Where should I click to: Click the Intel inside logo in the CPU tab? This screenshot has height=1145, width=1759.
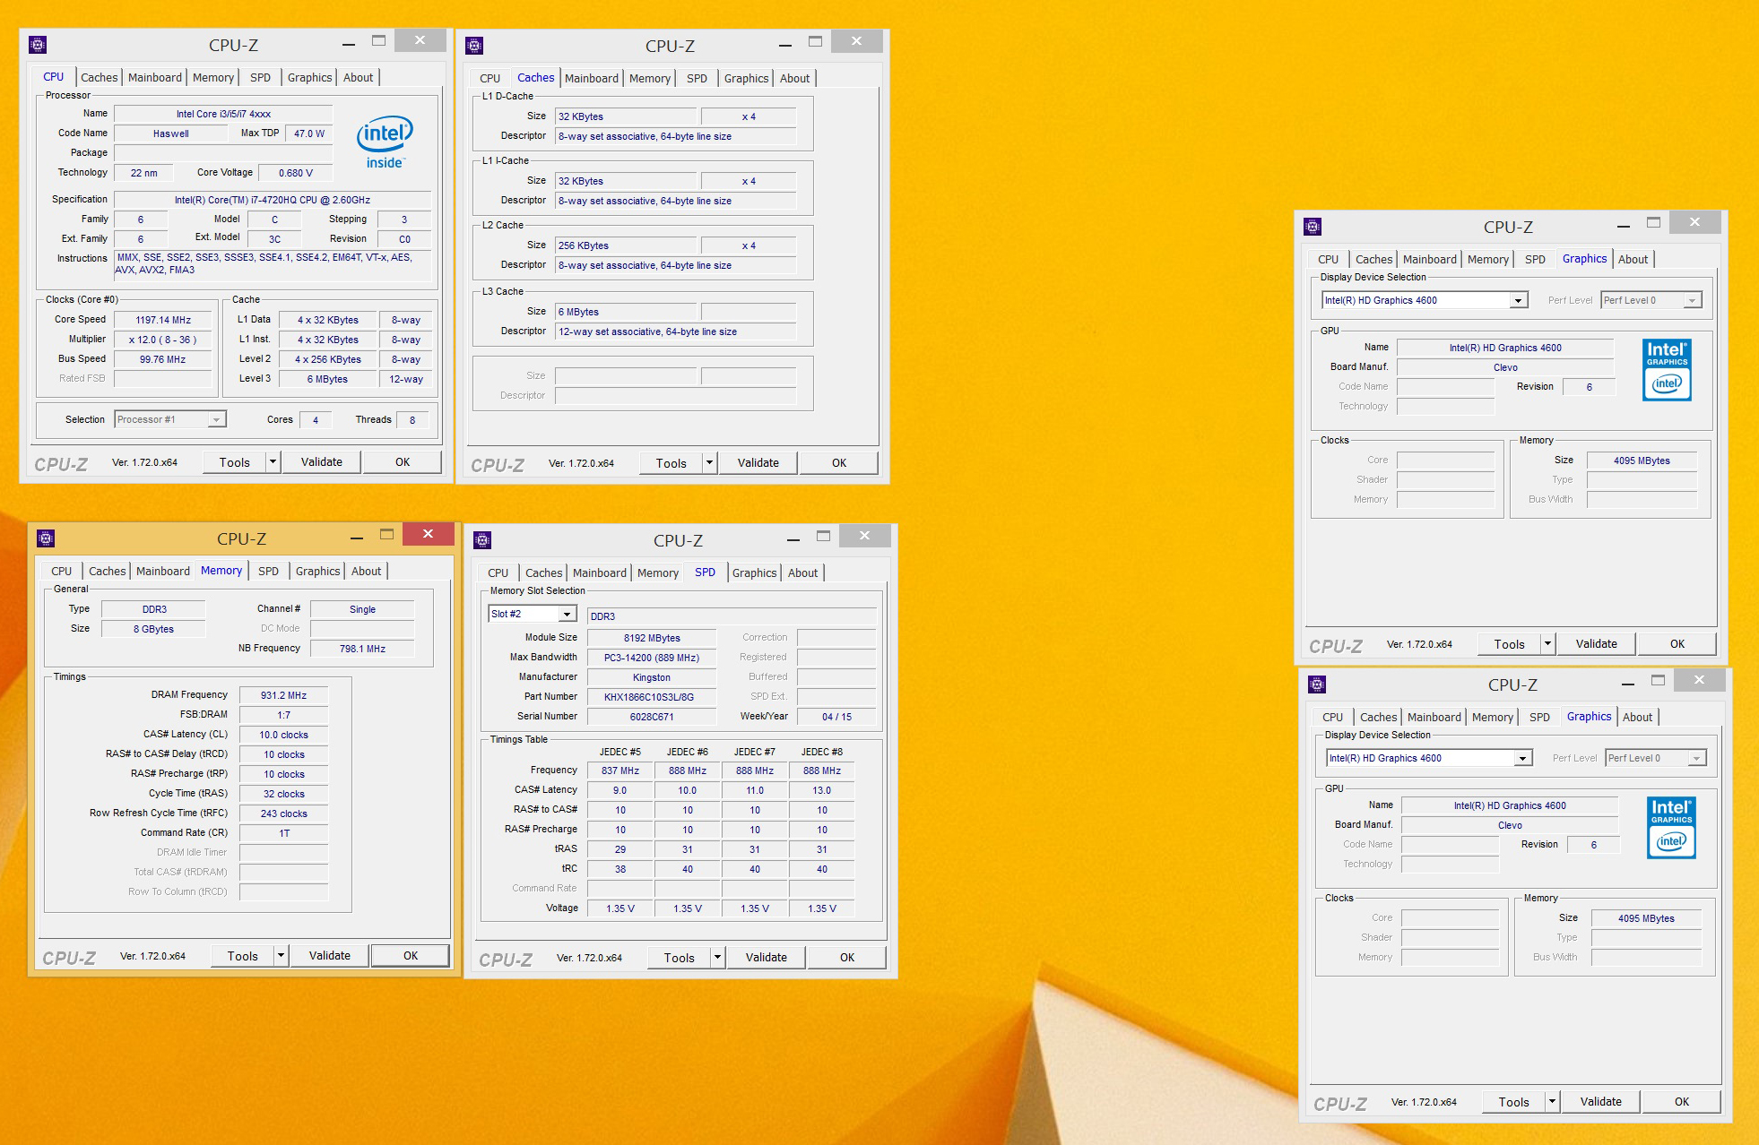(384, 142)
